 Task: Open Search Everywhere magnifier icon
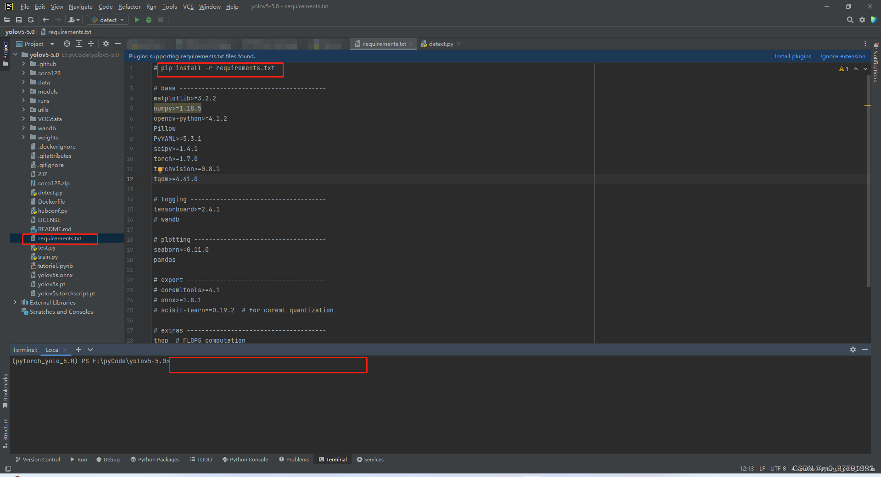tap(850, 20)
